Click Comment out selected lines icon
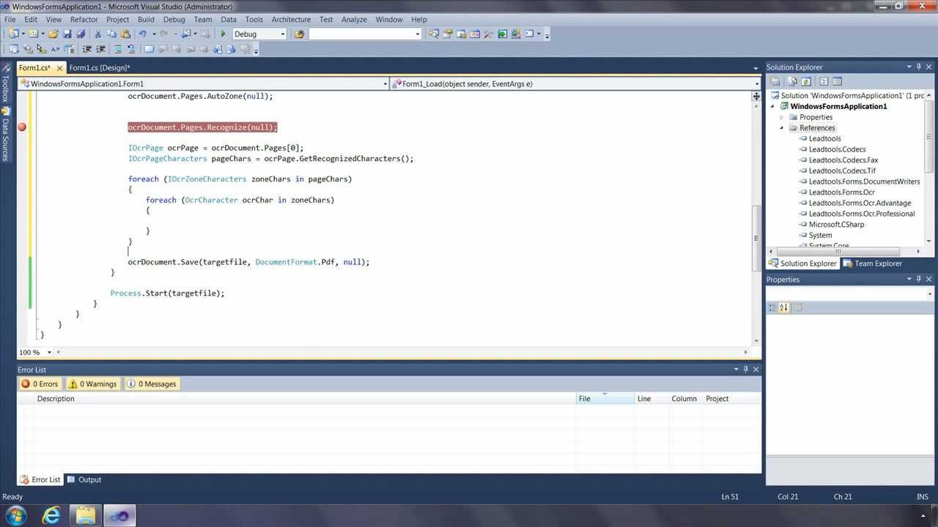Screen dimensions: 938x527 117,49
